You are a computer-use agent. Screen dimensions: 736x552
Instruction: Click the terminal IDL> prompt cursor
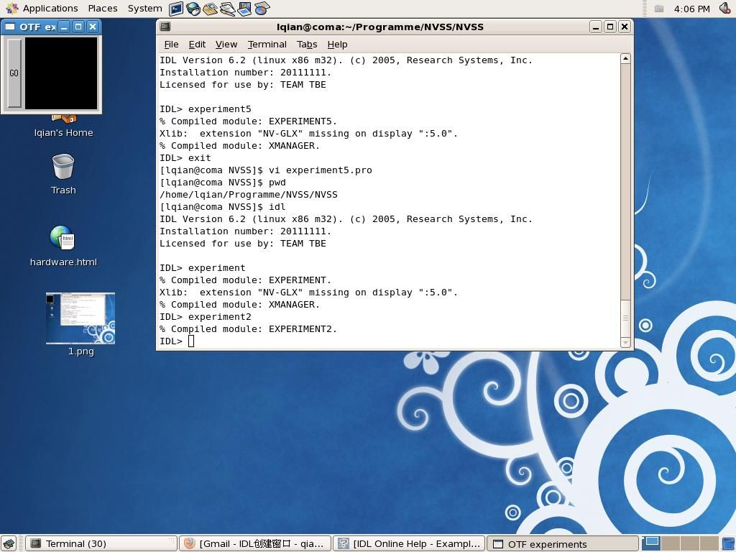coord(191,341)
